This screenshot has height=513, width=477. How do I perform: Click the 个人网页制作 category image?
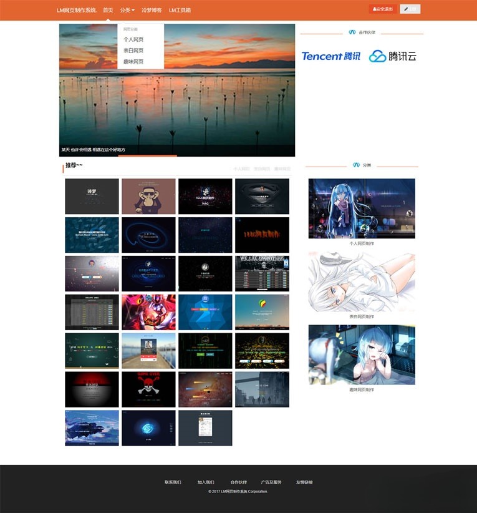pos(362,208)
